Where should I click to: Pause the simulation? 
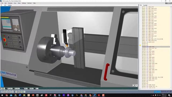5,92
